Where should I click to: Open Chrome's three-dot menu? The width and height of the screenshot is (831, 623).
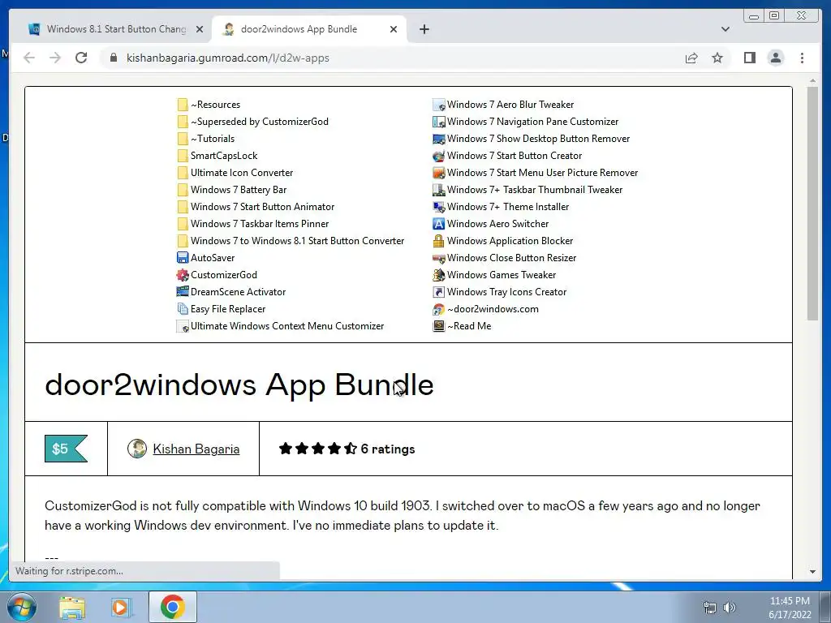click(x=802, y=58)
